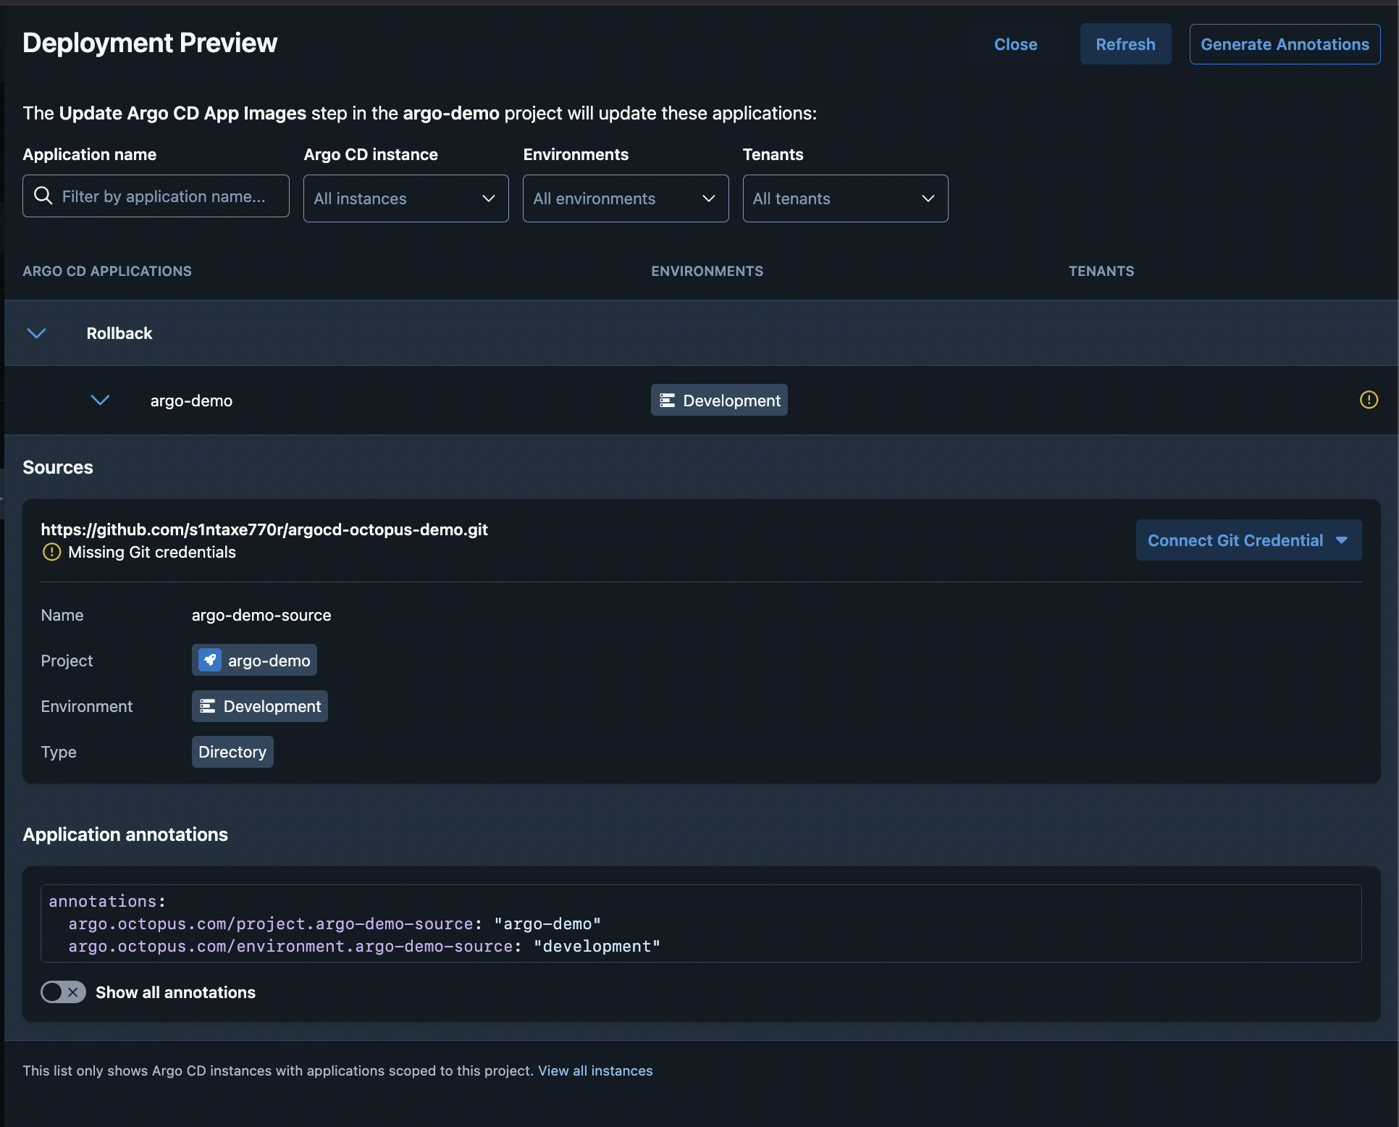Viewport: 1399px width, 1127px height.
Task: Open the All tenants dropdown
Action: point(845,198)
